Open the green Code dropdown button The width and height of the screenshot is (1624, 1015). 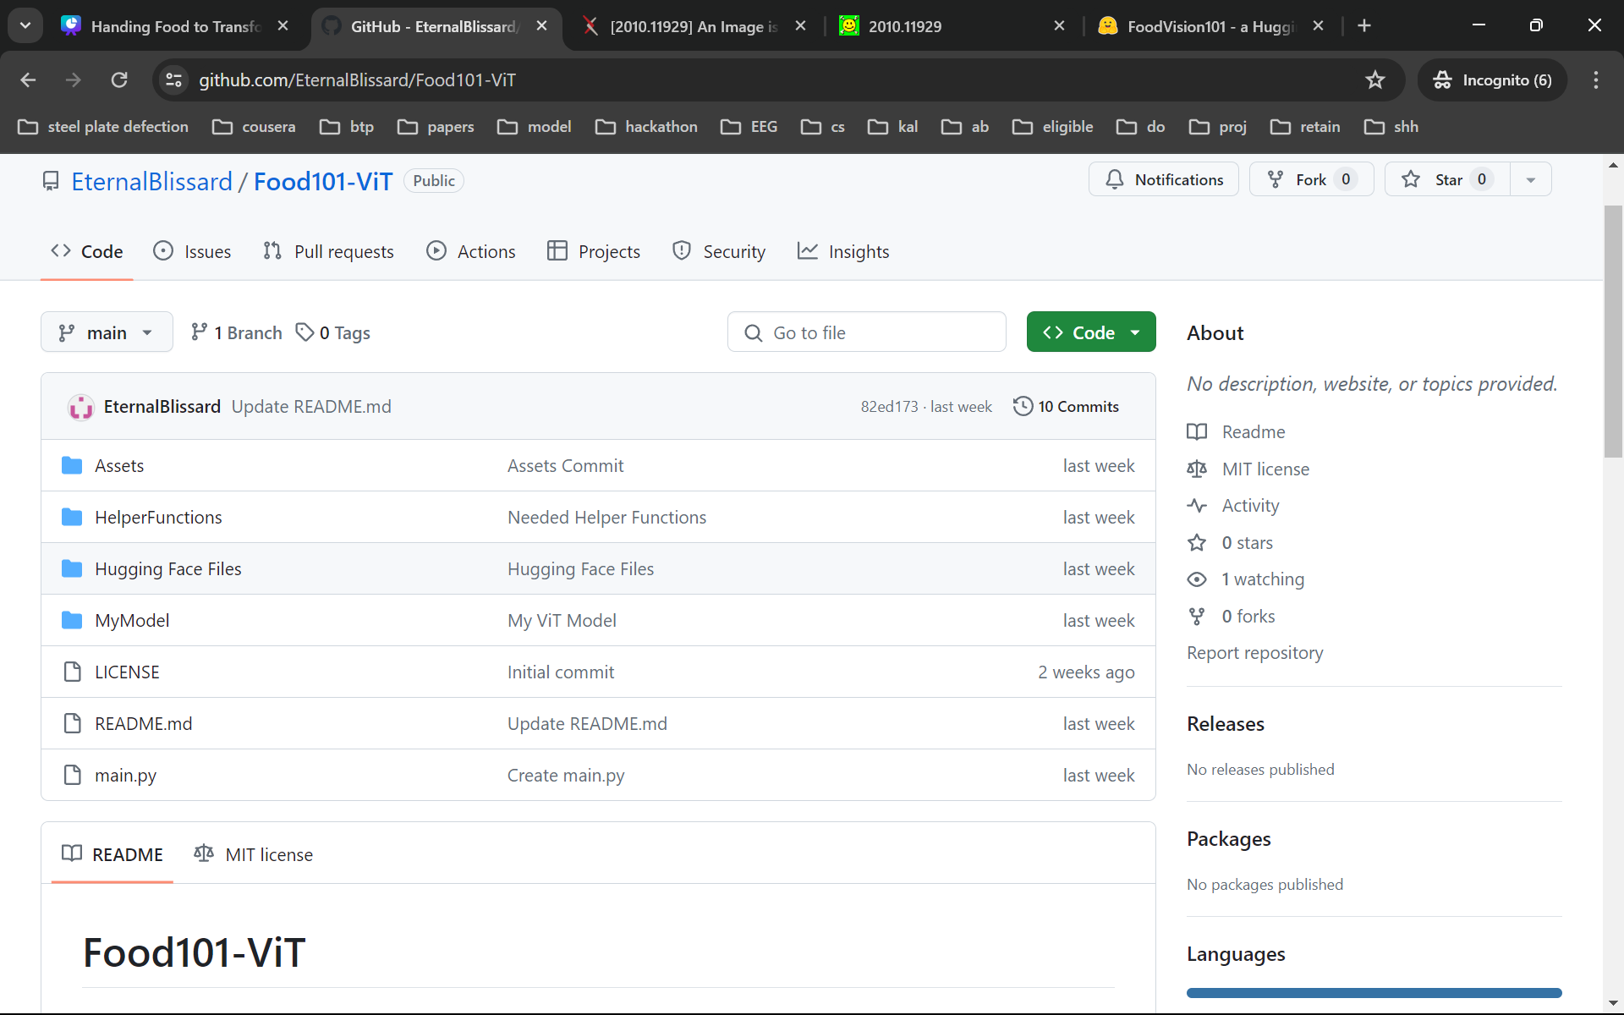(1091, 332)
